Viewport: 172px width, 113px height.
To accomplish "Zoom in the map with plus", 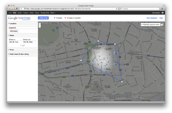I will 40,24.
